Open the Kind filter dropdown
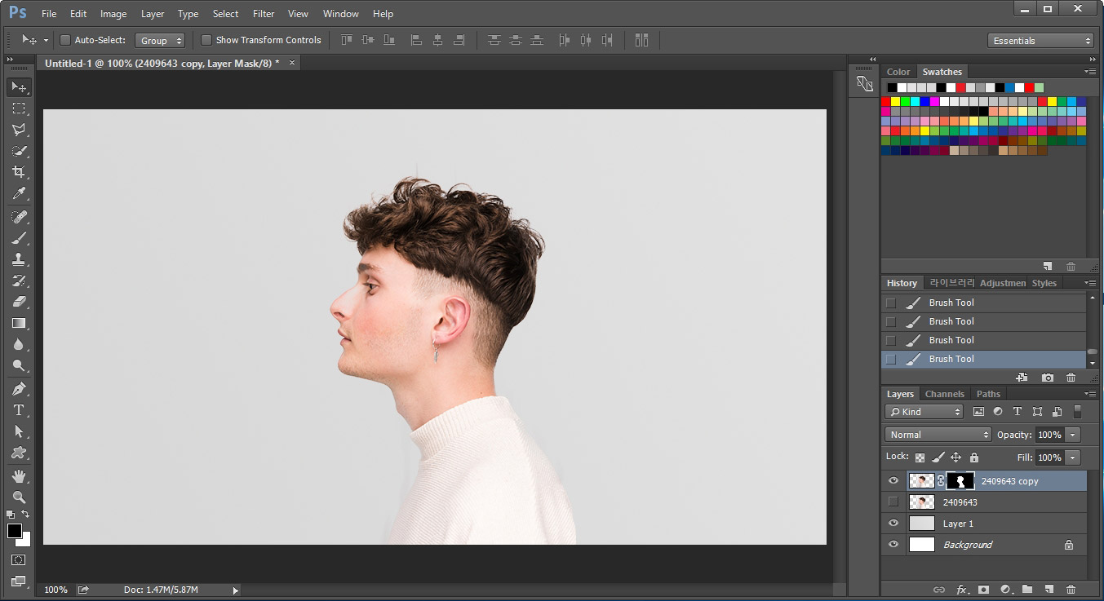 (x=925, y=412)
